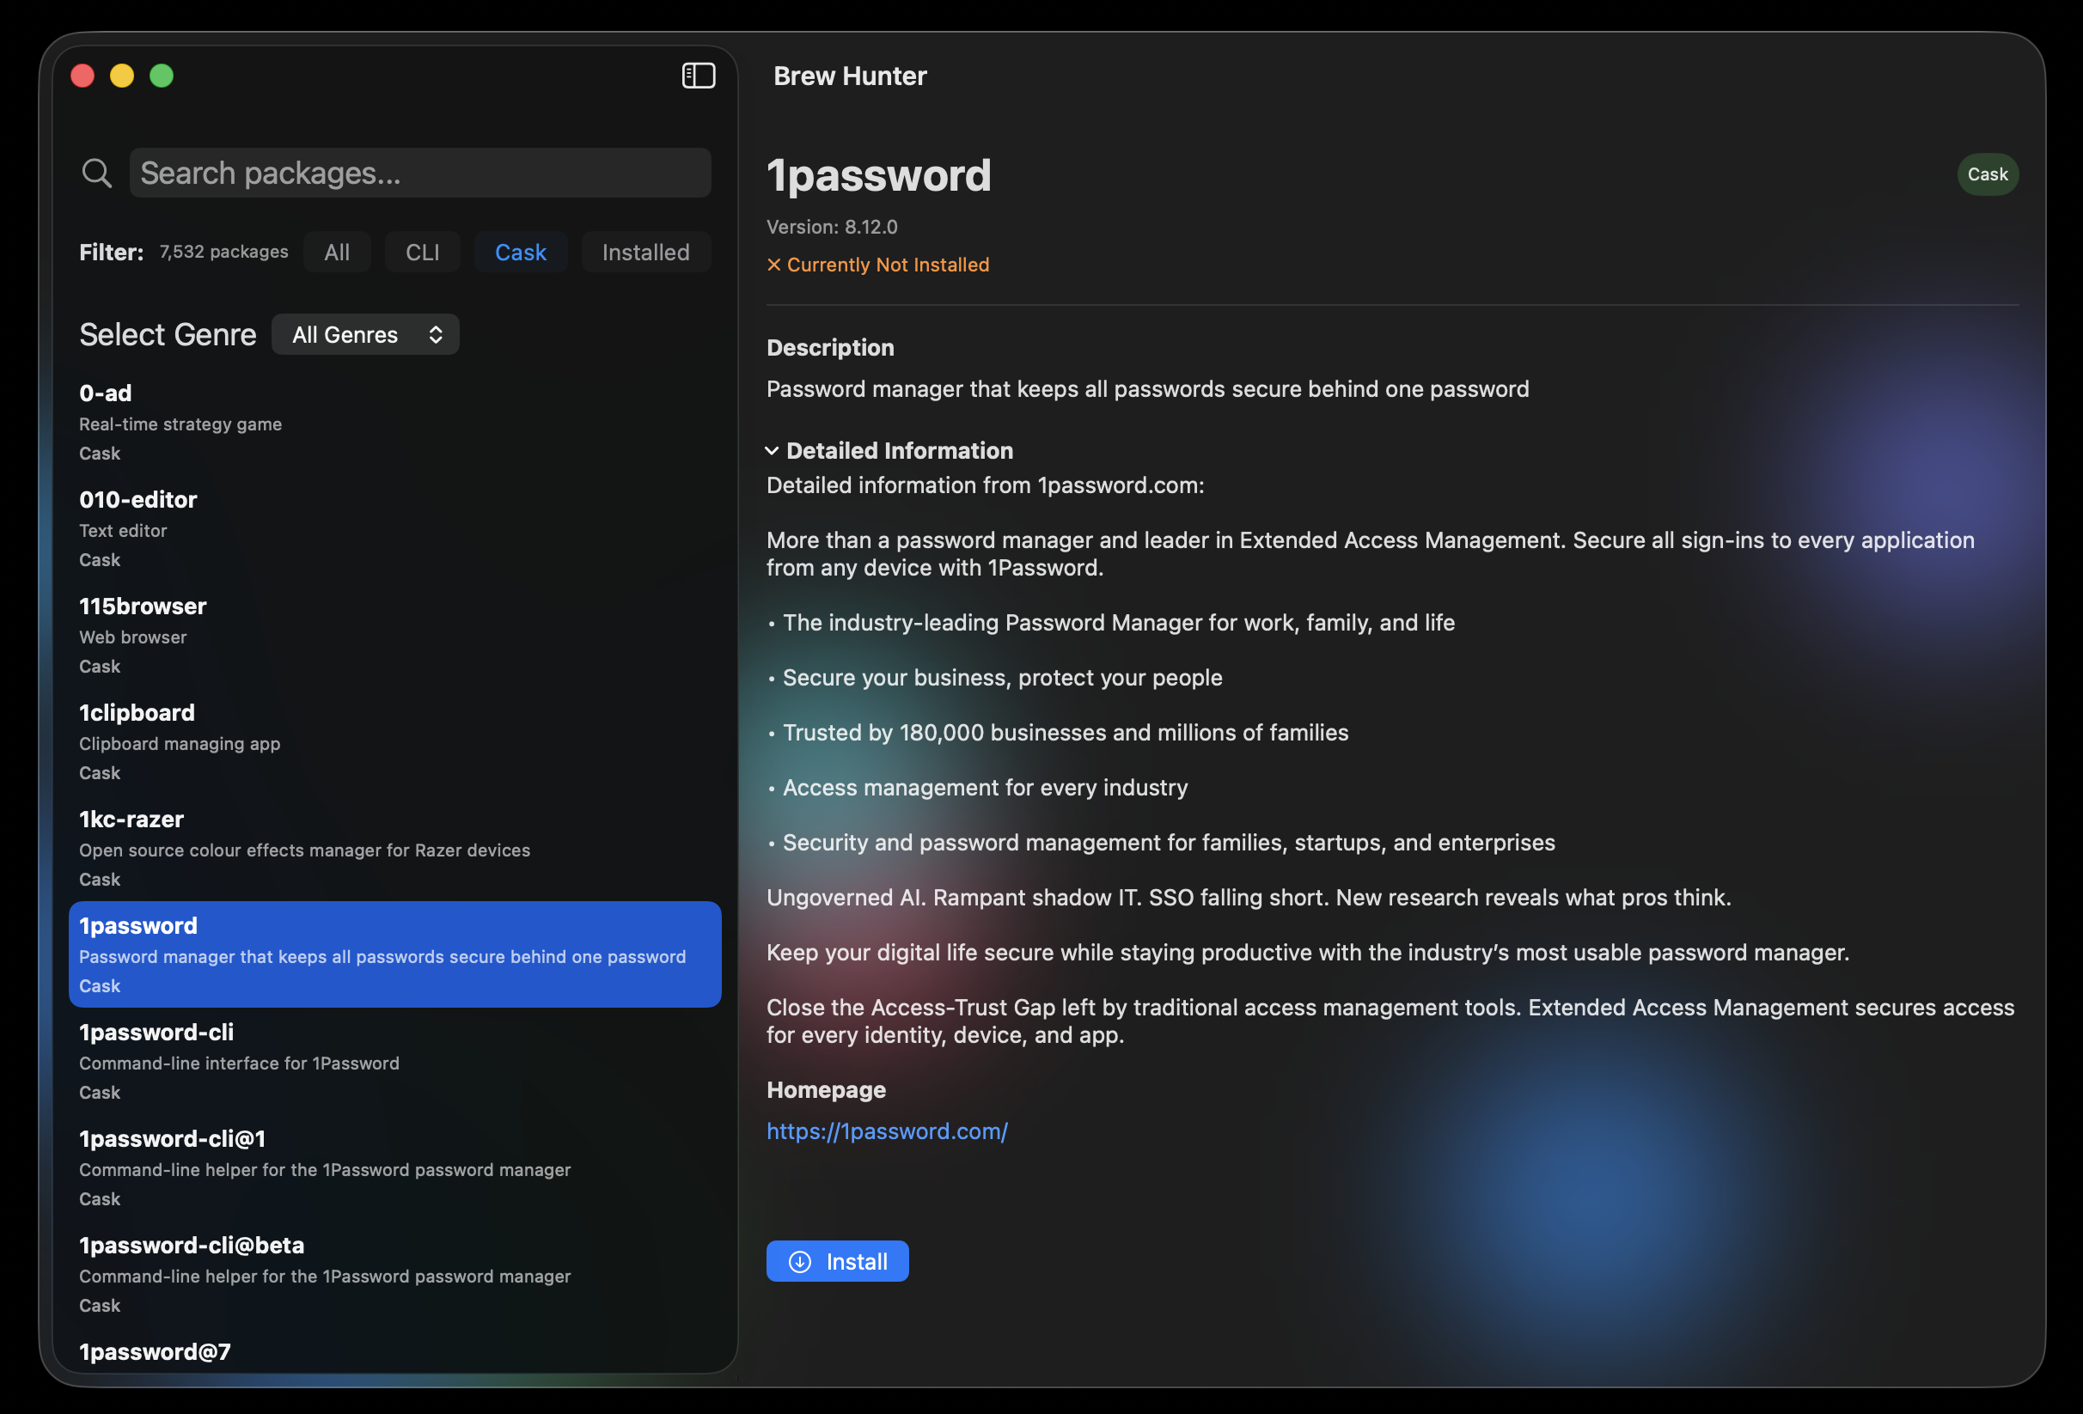Focus the Search packages field
This screenshot has height=1414, width=2083.
tap(419, 173)
